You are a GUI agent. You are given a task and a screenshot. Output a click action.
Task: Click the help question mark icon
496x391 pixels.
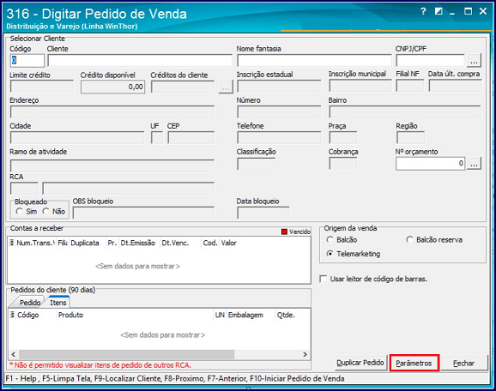pos(423,11)
